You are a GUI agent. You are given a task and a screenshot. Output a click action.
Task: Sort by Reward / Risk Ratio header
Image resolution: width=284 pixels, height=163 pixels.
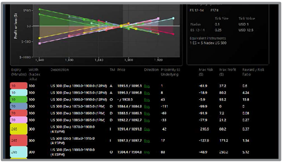(x=253, y=72)
